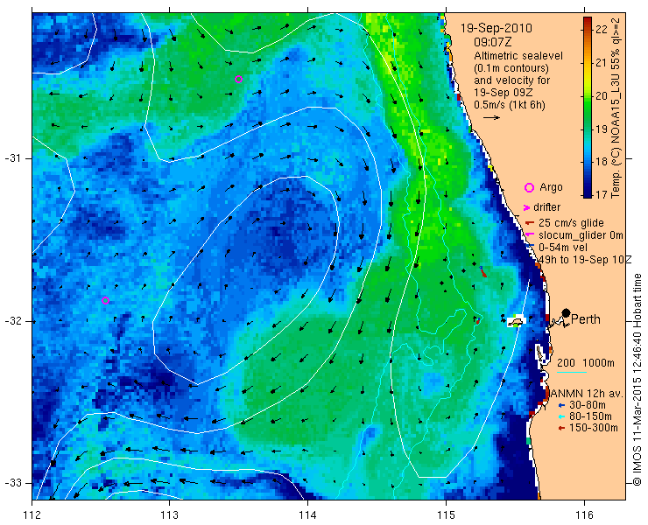Click the dark red 150-300m legend arrow
The height and width of the screenshot is (525, 648).
(x=561, y=429)
